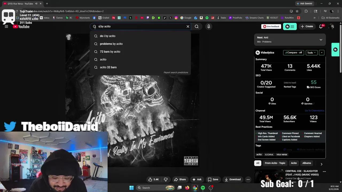Open the Google bookmark
This screenshot has height=192, width=342.
186,18
